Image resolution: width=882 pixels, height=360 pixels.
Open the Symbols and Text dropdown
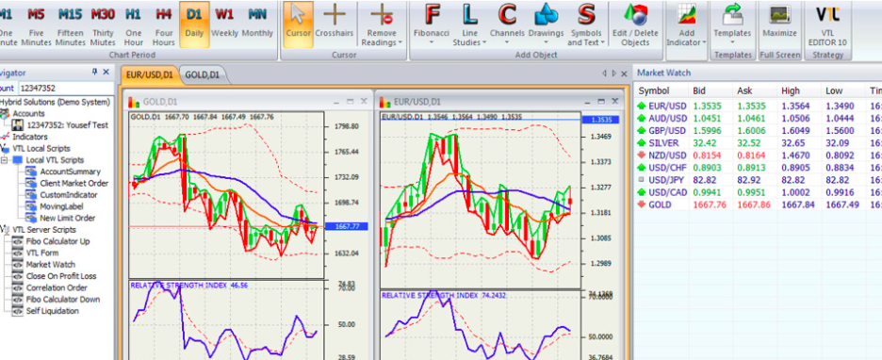tap(586, 25)
